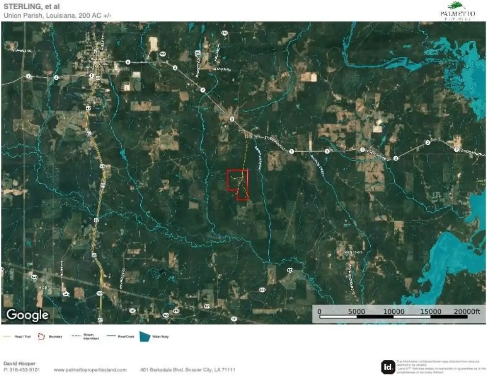487x376 pixels.
Task: Click the phone number 318-453-9101
Action: [25, 370]
